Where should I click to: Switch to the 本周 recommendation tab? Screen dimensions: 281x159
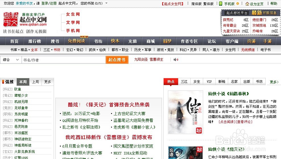coord(23,82)
